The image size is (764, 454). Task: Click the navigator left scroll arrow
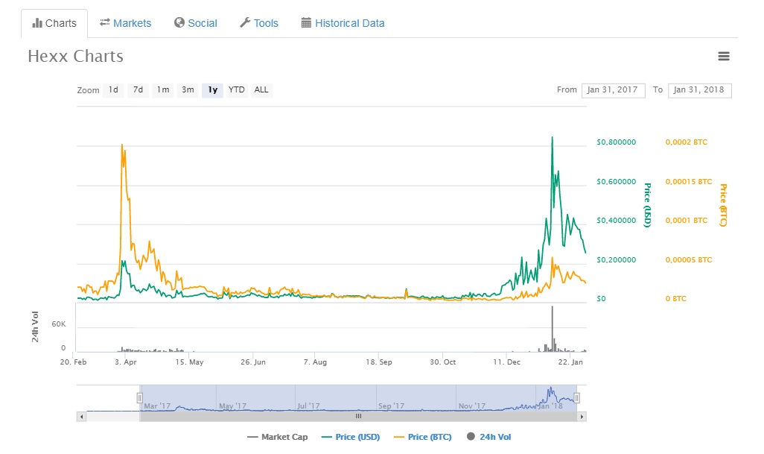[81, 417]
